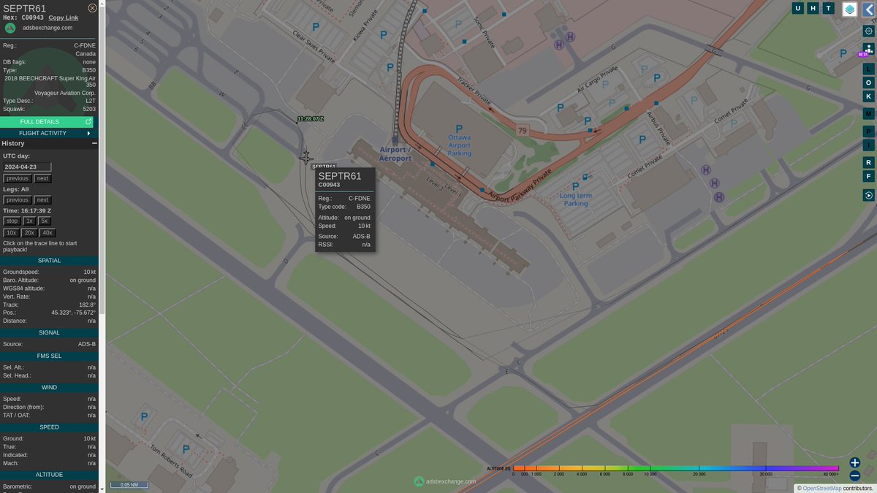This screenshot has height=493, width=877.
Task: Click the SIGNAL section header
Action: tap(50, 332)
